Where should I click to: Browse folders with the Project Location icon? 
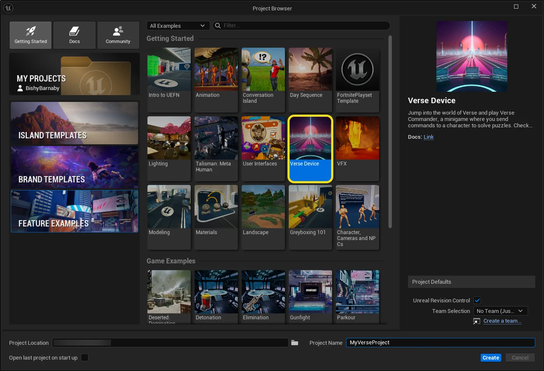[x=295, y=343]
